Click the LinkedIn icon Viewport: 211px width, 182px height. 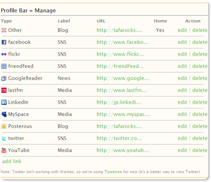4,102
